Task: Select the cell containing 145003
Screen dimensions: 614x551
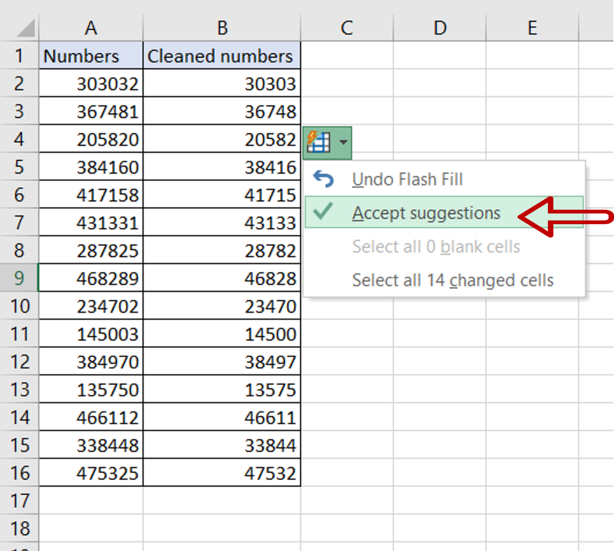Action: point(91,334)
